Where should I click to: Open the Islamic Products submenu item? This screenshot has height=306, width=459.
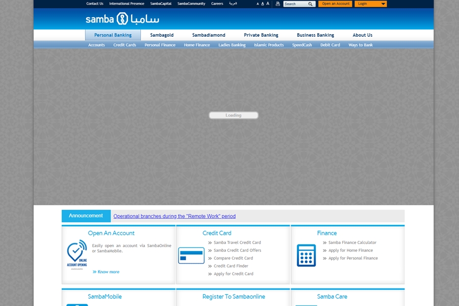(x=269, y=45)
